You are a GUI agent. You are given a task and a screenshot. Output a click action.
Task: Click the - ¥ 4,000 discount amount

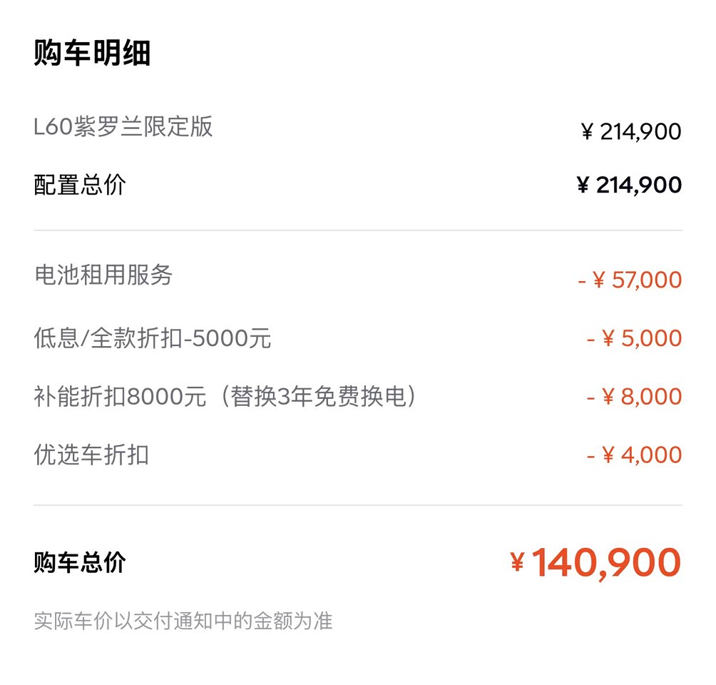coord(634,455)
